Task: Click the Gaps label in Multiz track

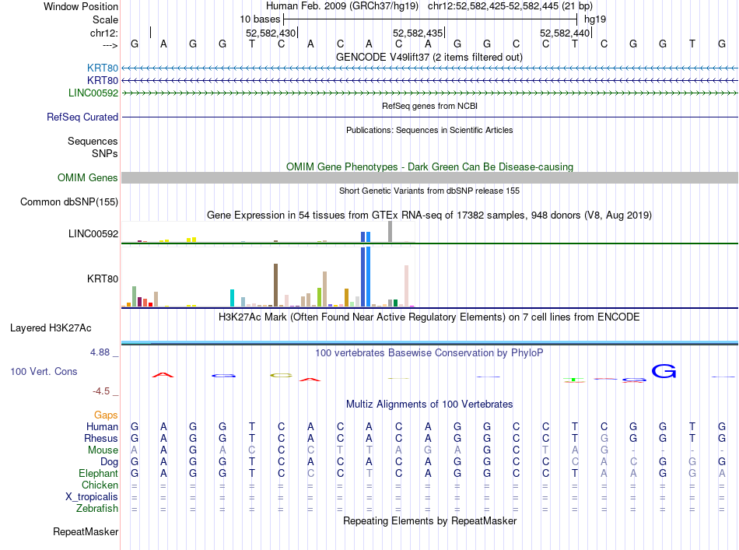Action: coord(106,415)
